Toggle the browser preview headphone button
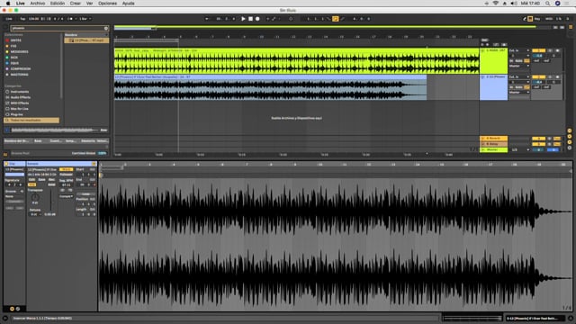 [x=7, y=130]
